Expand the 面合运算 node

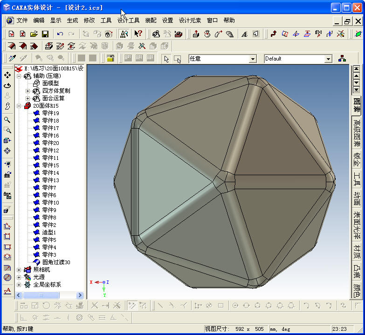28,98
